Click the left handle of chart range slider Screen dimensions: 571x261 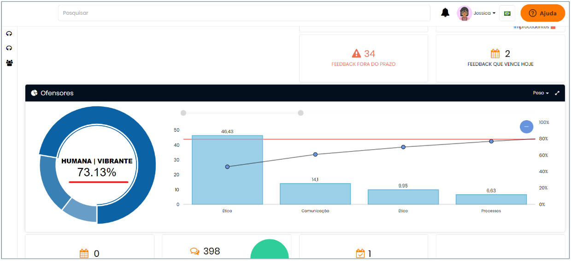tap(183, 113)
